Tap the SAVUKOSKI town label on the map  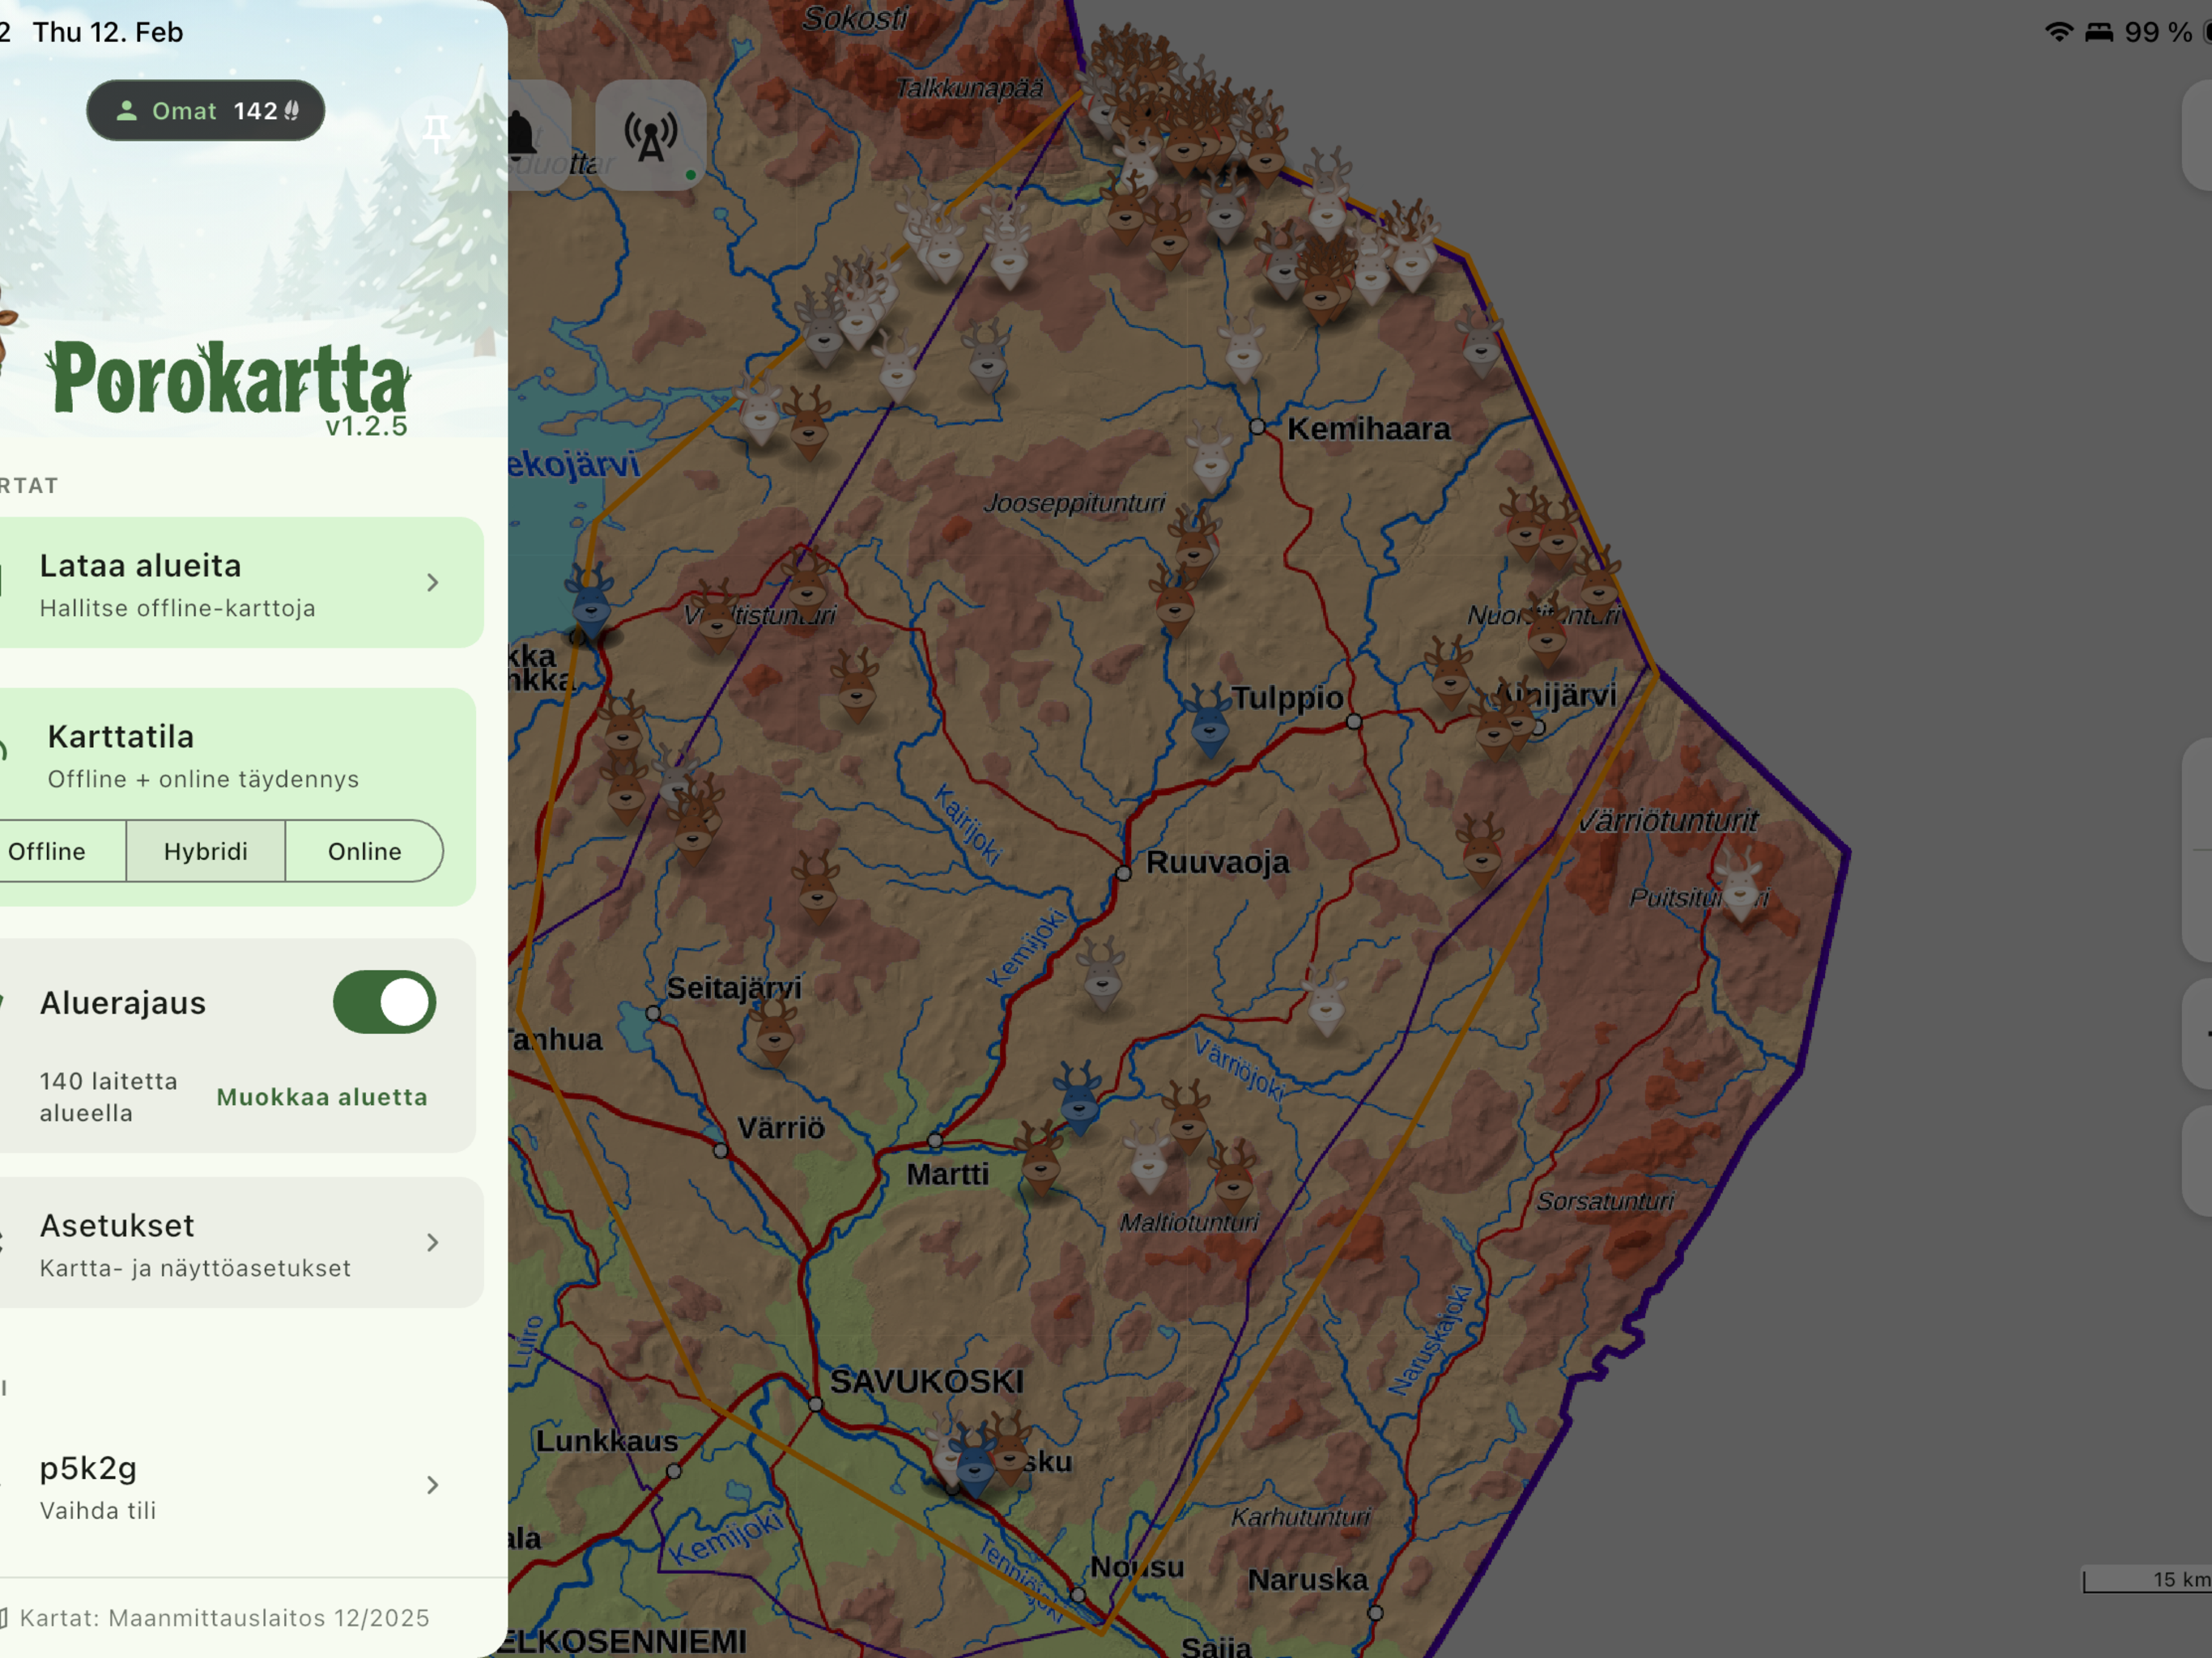(927, 1381)
